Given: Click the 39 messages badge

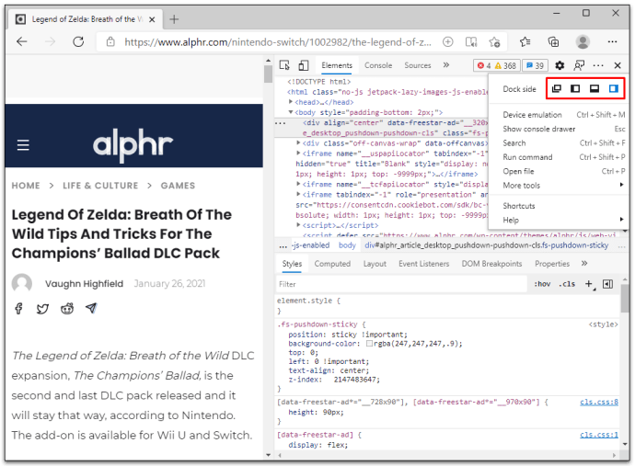Looking at the screenshot, I should click(x=535, y=65).
